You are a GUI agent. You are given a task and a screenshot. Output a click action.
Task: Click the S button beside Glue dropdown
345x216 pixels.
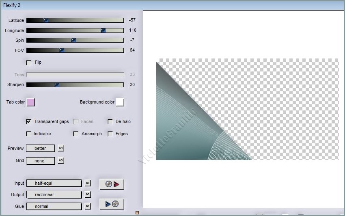point(87,206)
